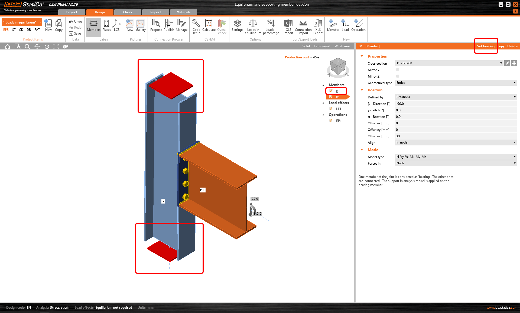
Task: Toggle the Mirror Z checkbox
Action: pyautogui.click(x=398, y=76)
